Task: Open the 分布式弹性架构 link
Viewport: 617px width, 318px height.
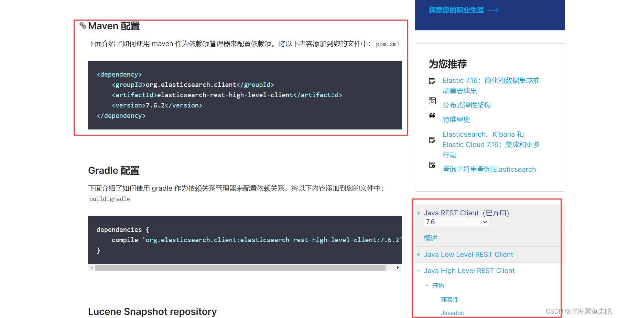Action: pos(466,105)
